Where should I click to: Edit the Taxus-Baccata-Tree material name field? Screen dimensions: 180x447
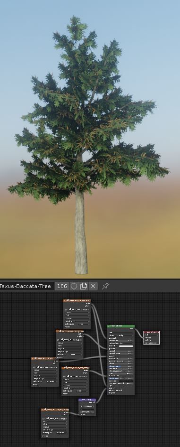click(x=26, y=286)
